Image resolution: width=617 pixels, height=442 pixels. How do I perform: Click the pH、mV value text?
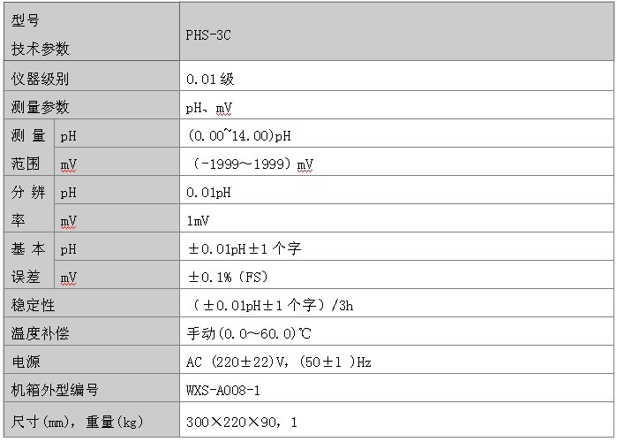[x=209, y=107]
